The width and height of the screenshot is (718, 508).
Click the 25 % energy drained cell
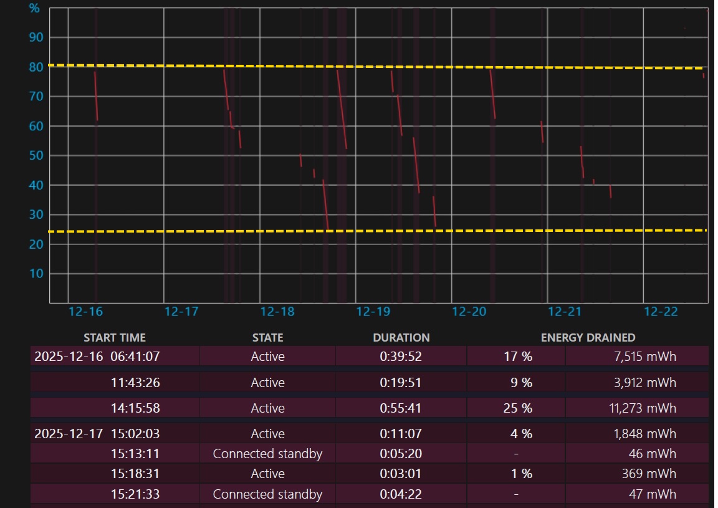(517, 408)
